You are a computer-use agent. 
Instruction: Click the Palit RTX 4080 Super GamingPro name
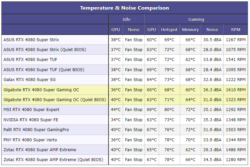pyautogui.click(x=36, y=130)
